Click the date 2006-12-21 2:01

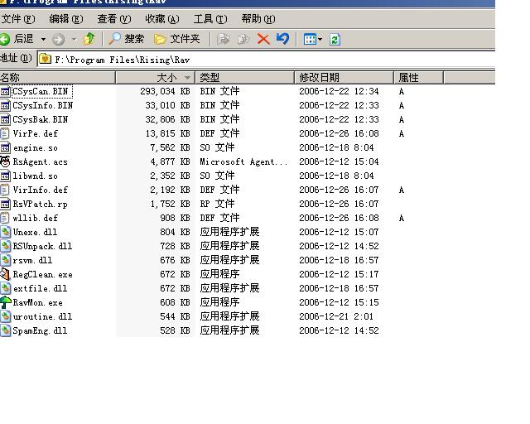tap(336, 316)
